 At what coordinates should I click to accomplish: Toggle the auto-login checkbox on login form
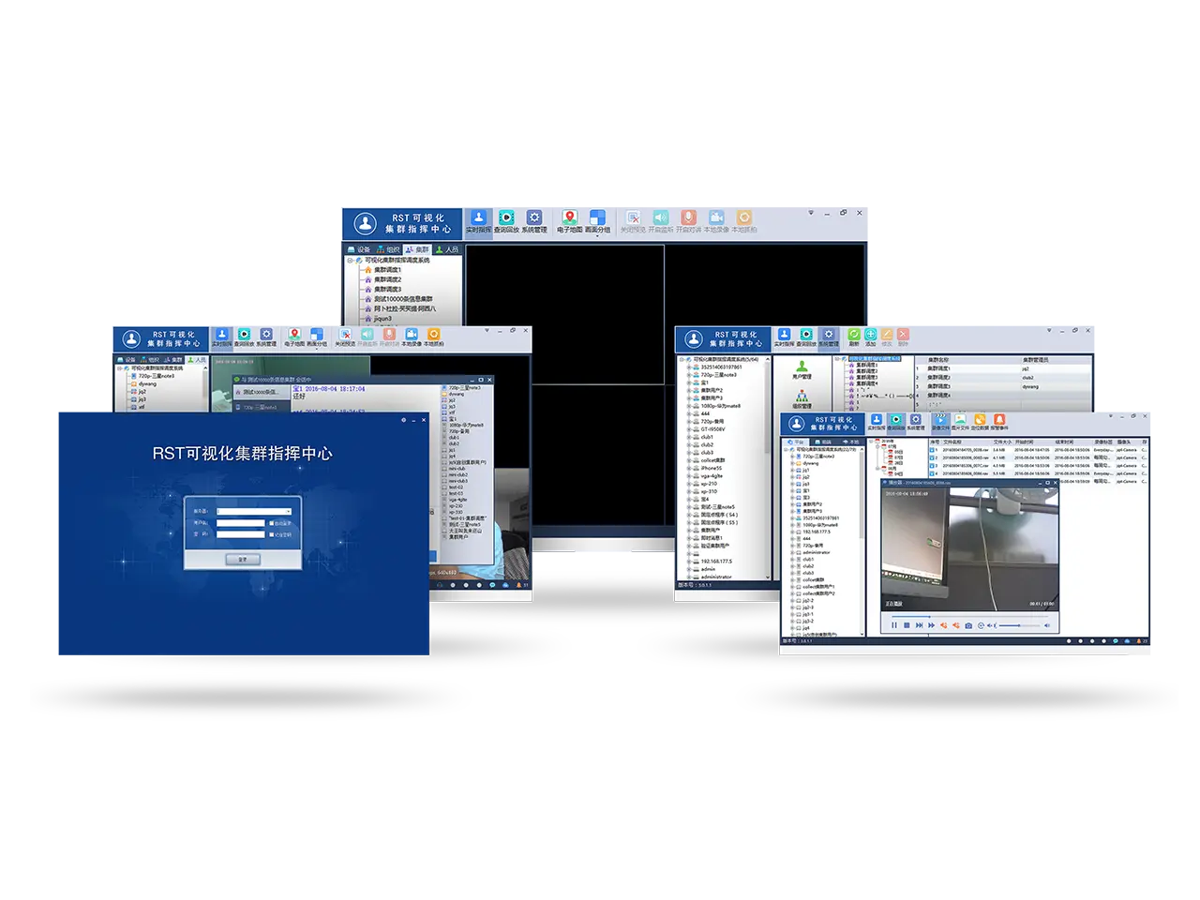[272, 523]
